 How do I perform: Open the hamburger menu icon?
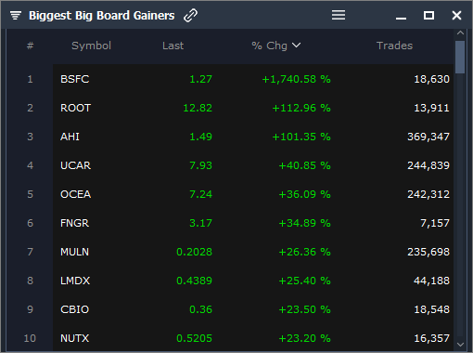[x=339, y=15]
